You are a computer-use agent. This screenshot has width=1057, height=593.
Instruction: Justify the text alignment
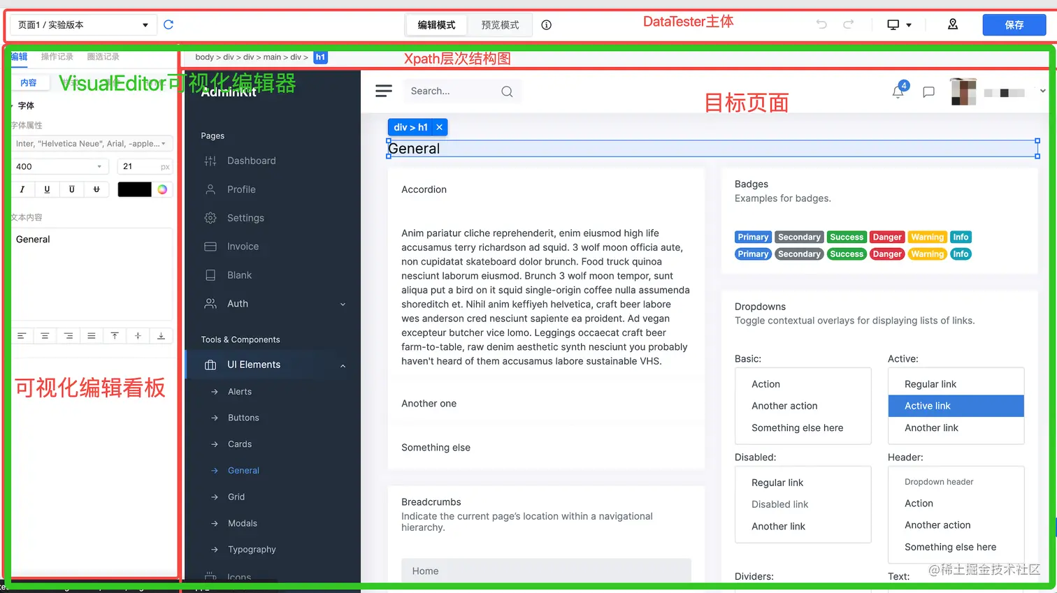click(x=92, y=336)
